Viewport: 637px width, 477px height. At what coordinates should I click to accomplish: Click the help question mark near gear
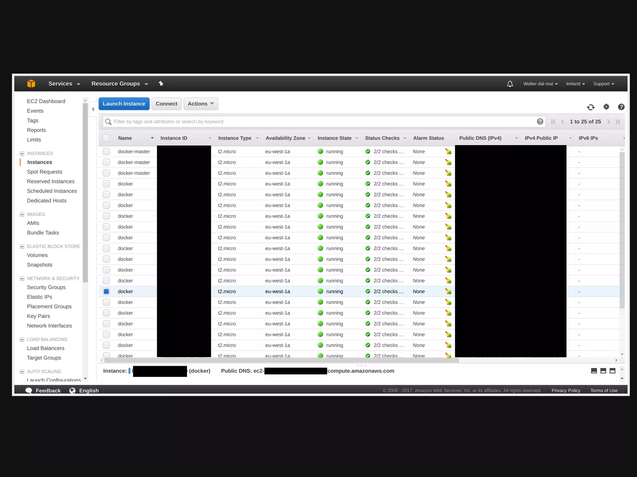click(x=621, y=107)
